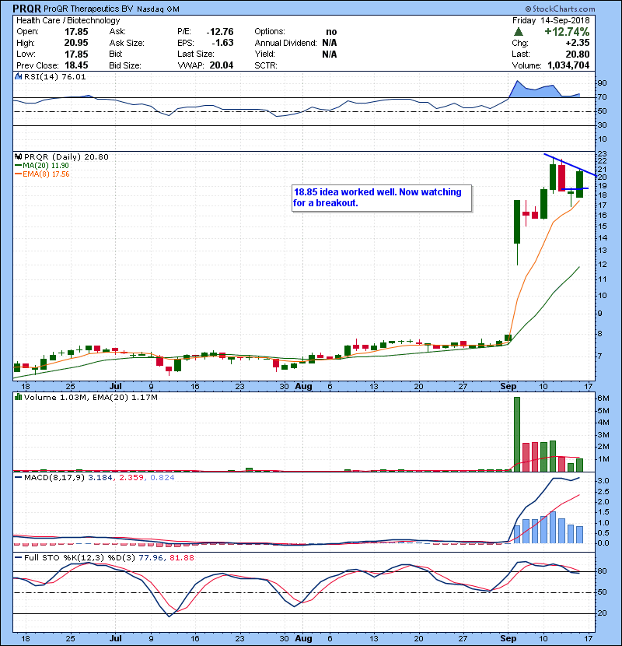Click the price axis label 23
Viewport: 622px width, 646px height.
[x=602, y=154]
